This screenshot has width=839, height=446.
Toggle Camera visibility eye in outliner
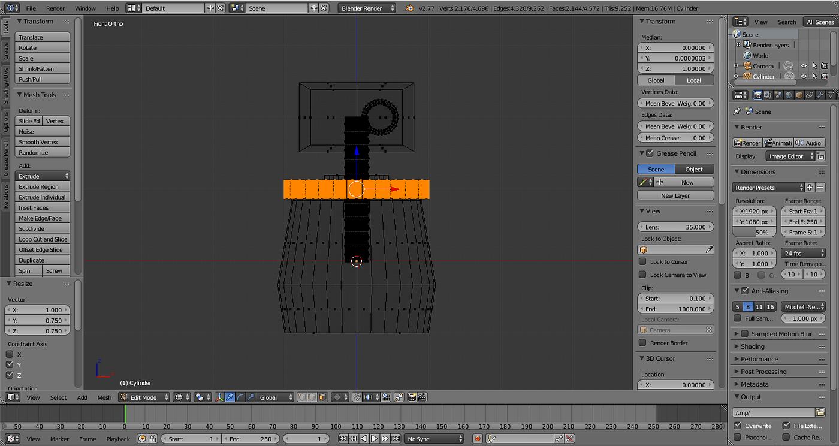coord(804,66)
